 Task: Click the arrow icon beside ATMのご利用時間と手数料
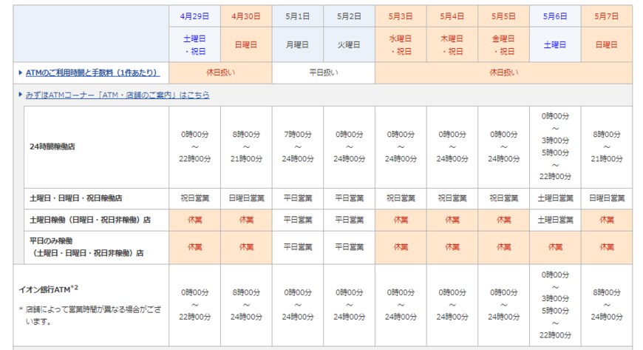20,73
